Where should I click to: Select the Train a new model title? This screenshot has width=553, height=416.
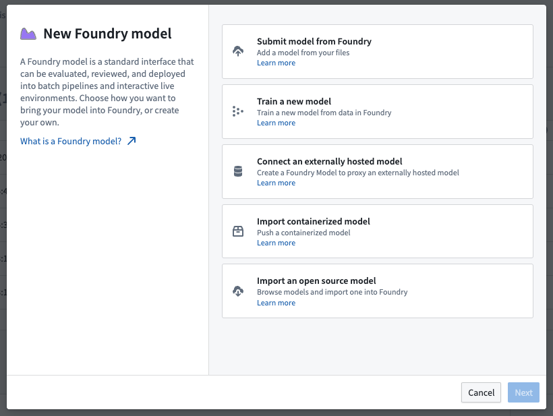pyautogui.click(x=294, y=102)
